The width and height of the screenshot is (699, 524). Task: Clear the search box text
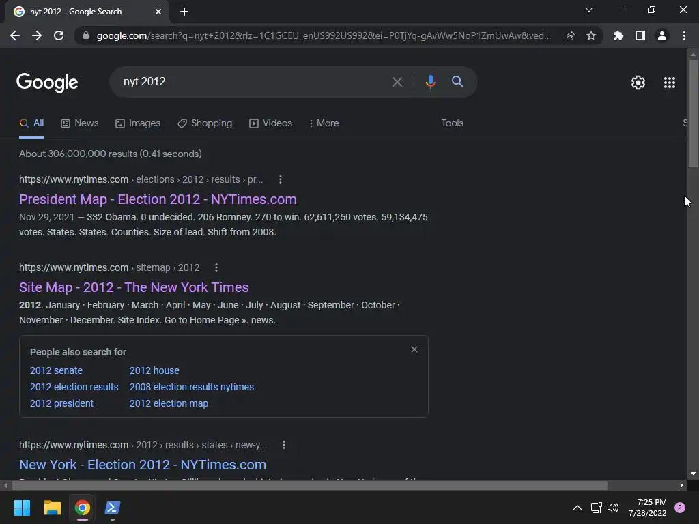coord(397,82)
